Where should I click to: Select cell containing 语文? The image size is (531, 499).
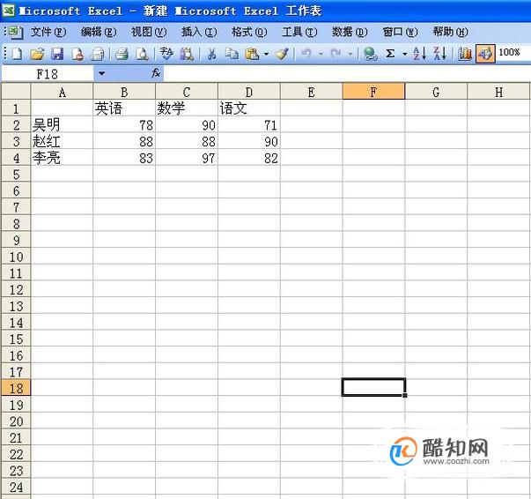point(249,108)
